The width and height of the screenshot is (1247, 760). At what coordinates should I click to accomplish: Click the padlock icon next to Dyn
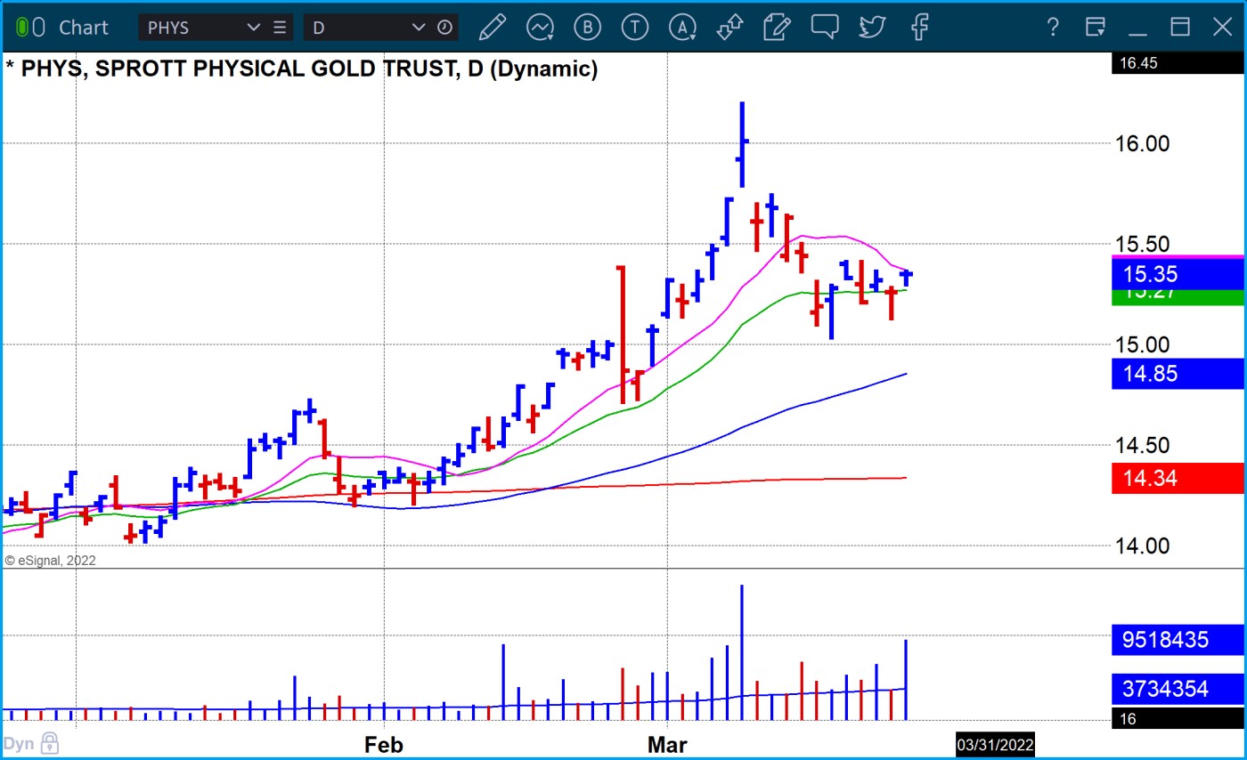tap(49, 743)
